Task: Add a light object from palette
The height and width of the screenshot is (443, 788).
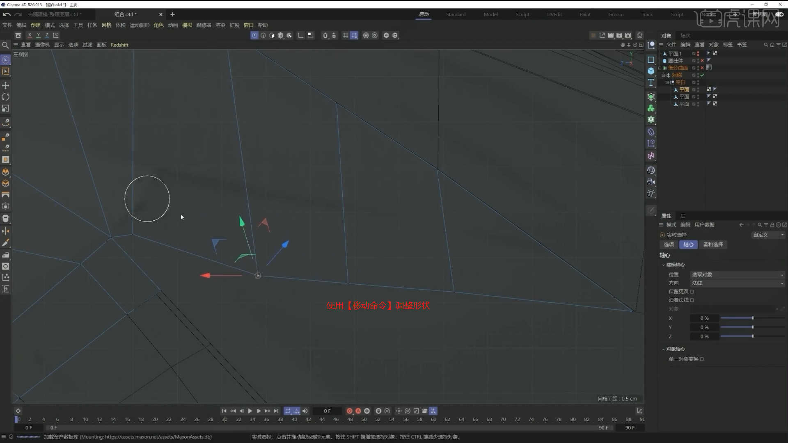Action: pyautogui.click(x=651, y=193)
